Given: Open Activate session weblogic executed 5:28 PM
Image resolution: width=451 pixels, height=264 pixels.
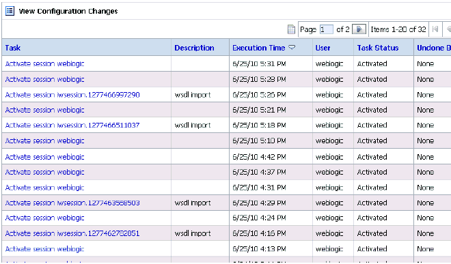Looking at the screenshot, I should (x=44, y=79).
